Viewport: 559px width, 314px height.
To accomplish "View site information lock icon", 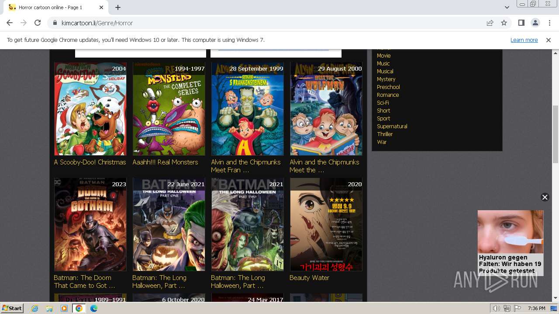I will click(55, 23).
